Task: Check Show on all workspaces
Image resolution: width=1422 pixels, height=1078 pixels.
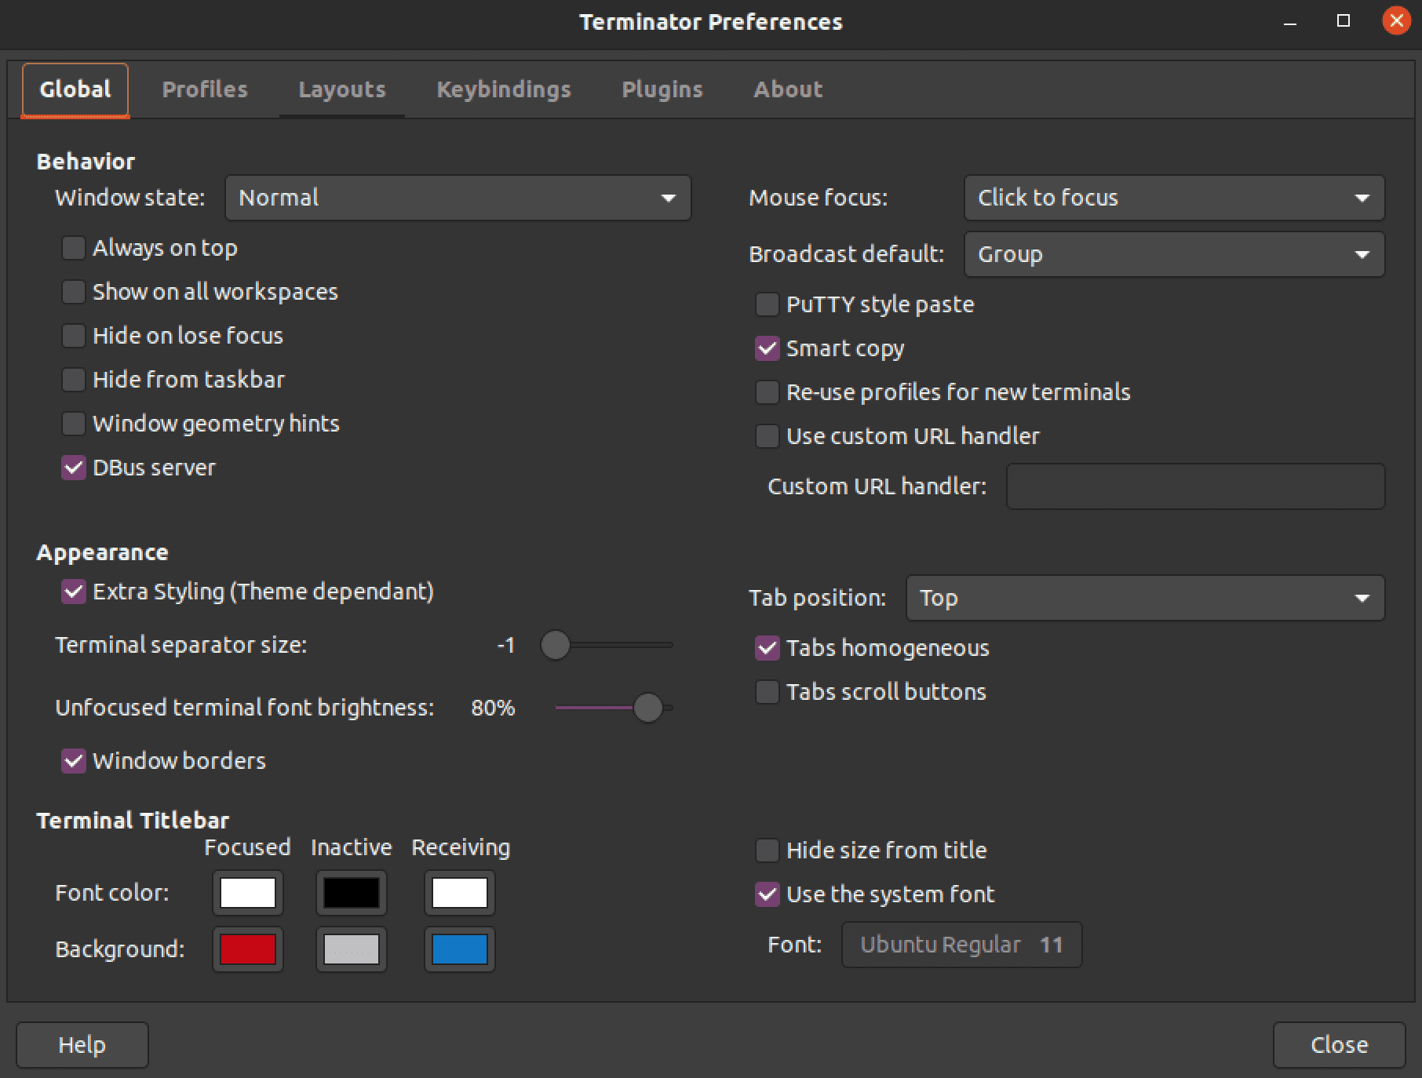Action: click(x=74, y=292)
